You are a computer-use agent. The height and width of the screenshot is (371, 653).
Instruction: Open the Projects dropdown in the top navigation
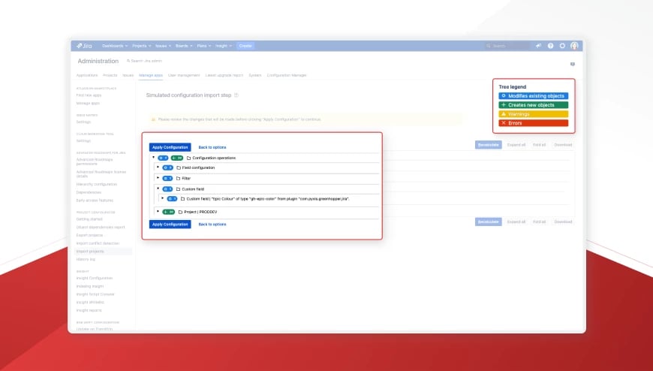(142, 46)
